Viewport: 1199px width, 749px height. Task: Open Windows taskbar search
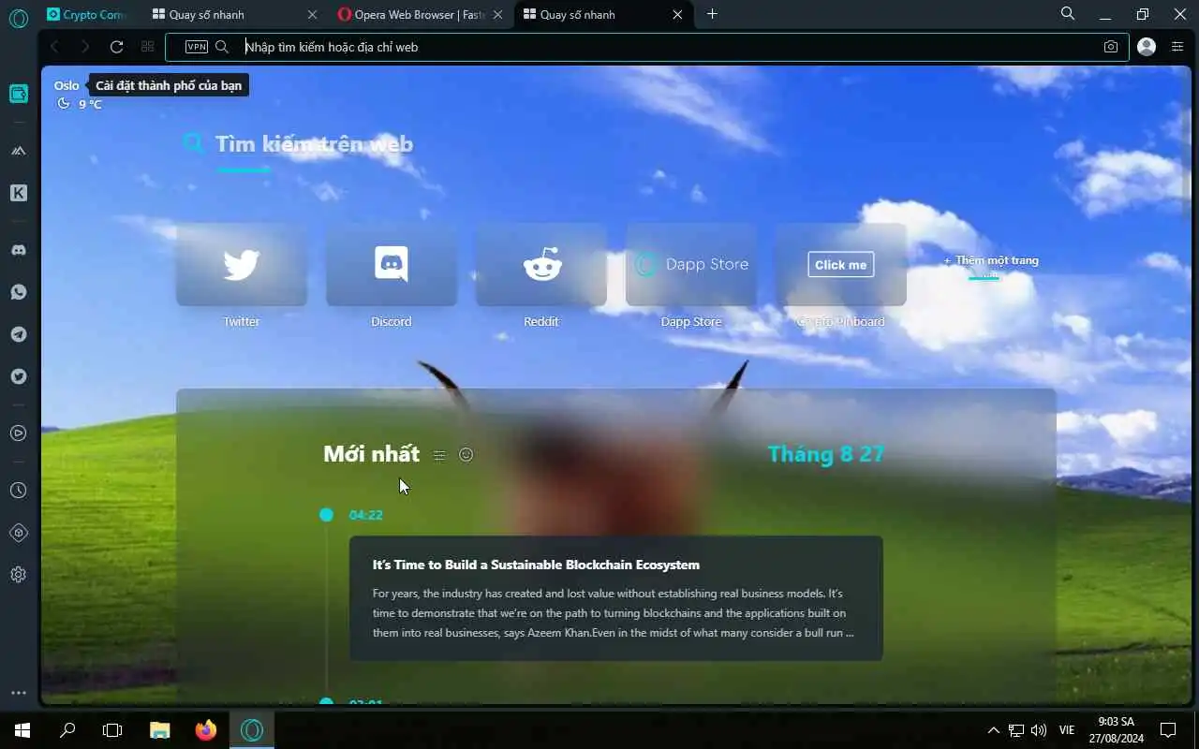click(x=67, y=729)
